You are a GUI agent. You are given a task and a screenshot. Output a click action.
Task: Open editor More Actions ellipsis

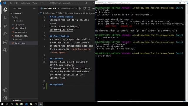(x=93, y=9)
